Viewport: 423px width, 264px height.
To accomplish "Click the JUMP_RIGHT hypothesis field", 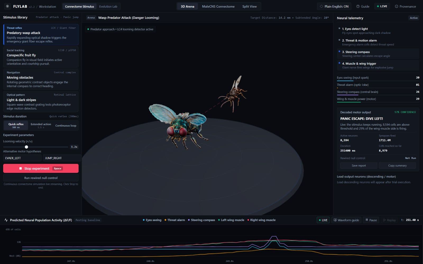I will click(x=62, y=158).
